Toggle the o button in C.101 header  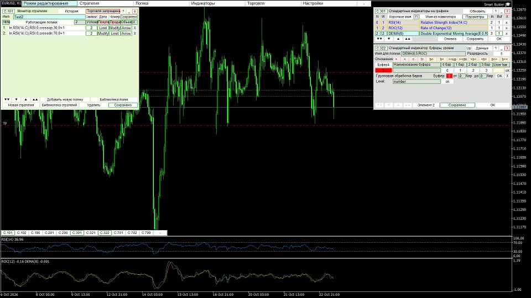click(x=134, y=11)
